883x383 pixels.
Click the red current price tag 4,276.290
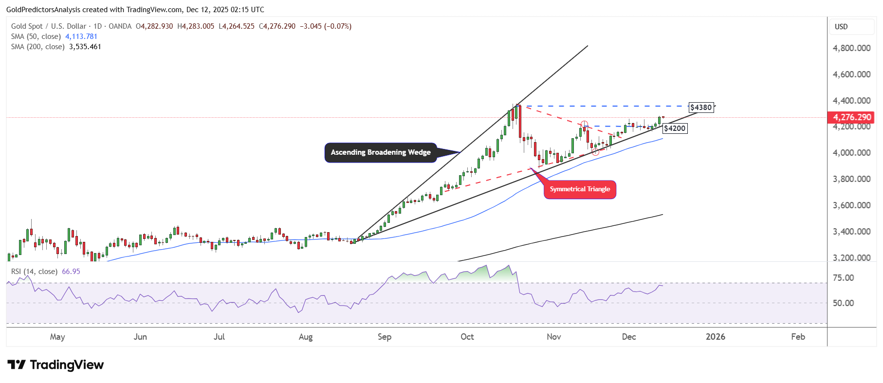(851, 117)
